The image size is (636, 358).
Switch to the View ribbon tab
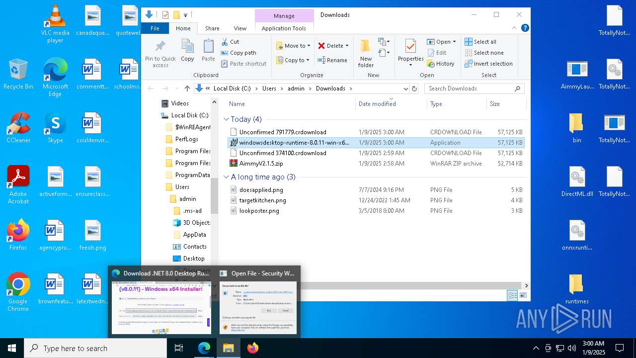pyautogui.click(x=240, y=28)
